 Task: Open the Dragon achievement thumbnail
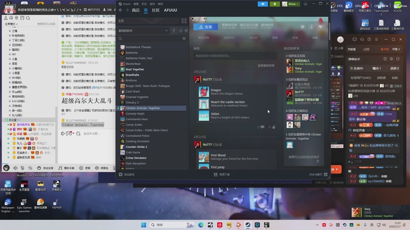point(203,92)
